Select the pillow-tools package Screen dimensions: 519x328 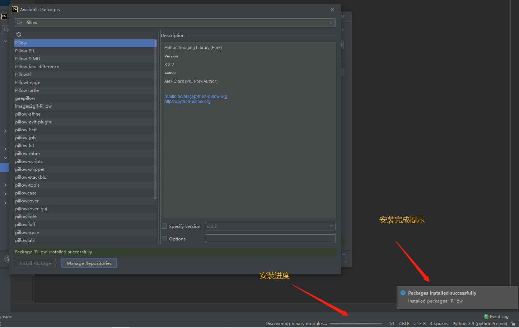(x=84, y=185)
